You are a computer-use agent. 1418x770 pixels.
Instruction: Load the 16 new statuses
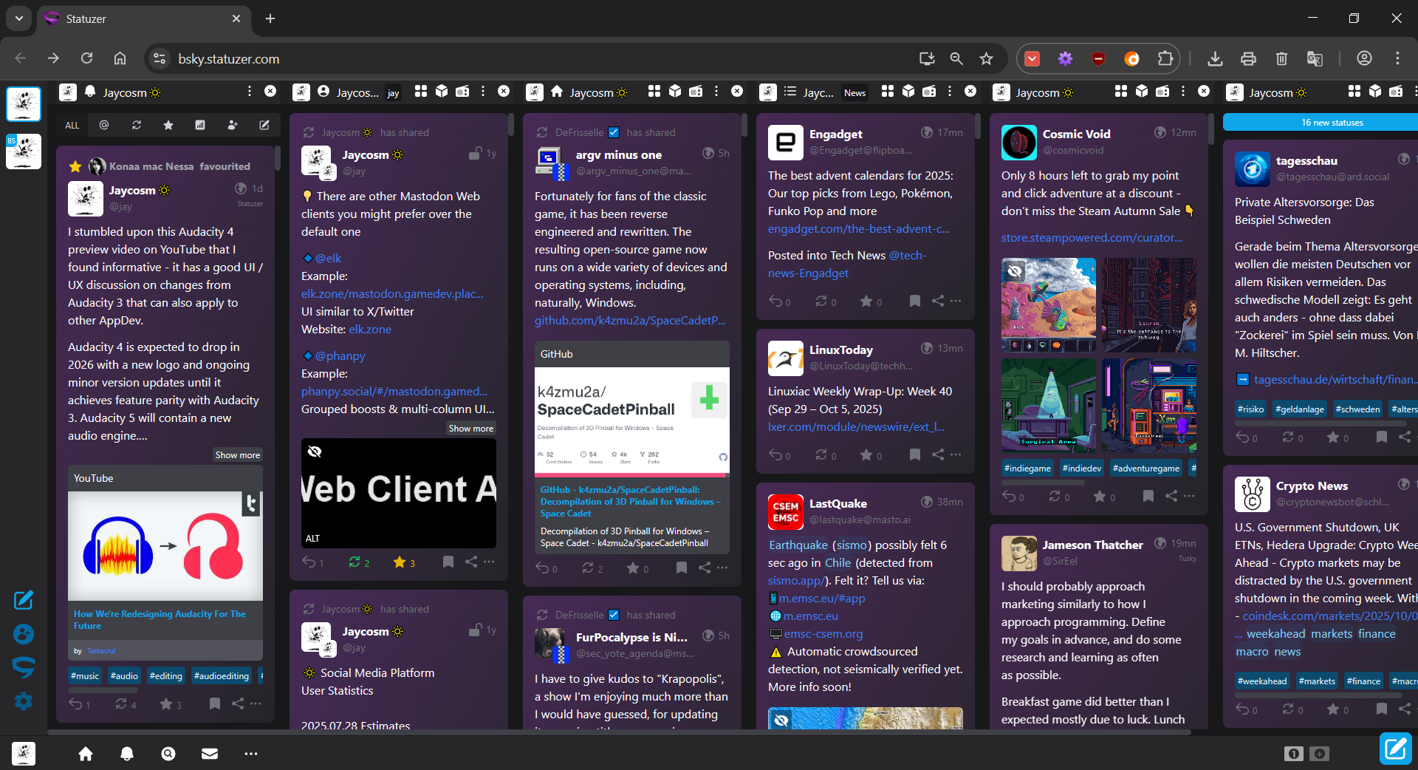pyautogui.click(x=1332, y=123)
